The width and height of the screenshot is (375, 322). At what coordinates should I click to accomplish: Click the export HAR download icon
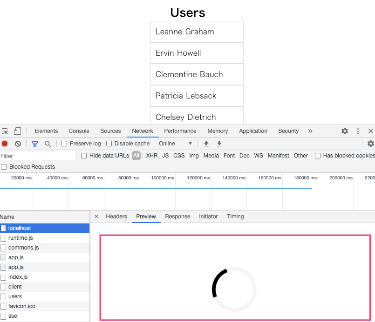pyautogui.click(x=219, y=144)
